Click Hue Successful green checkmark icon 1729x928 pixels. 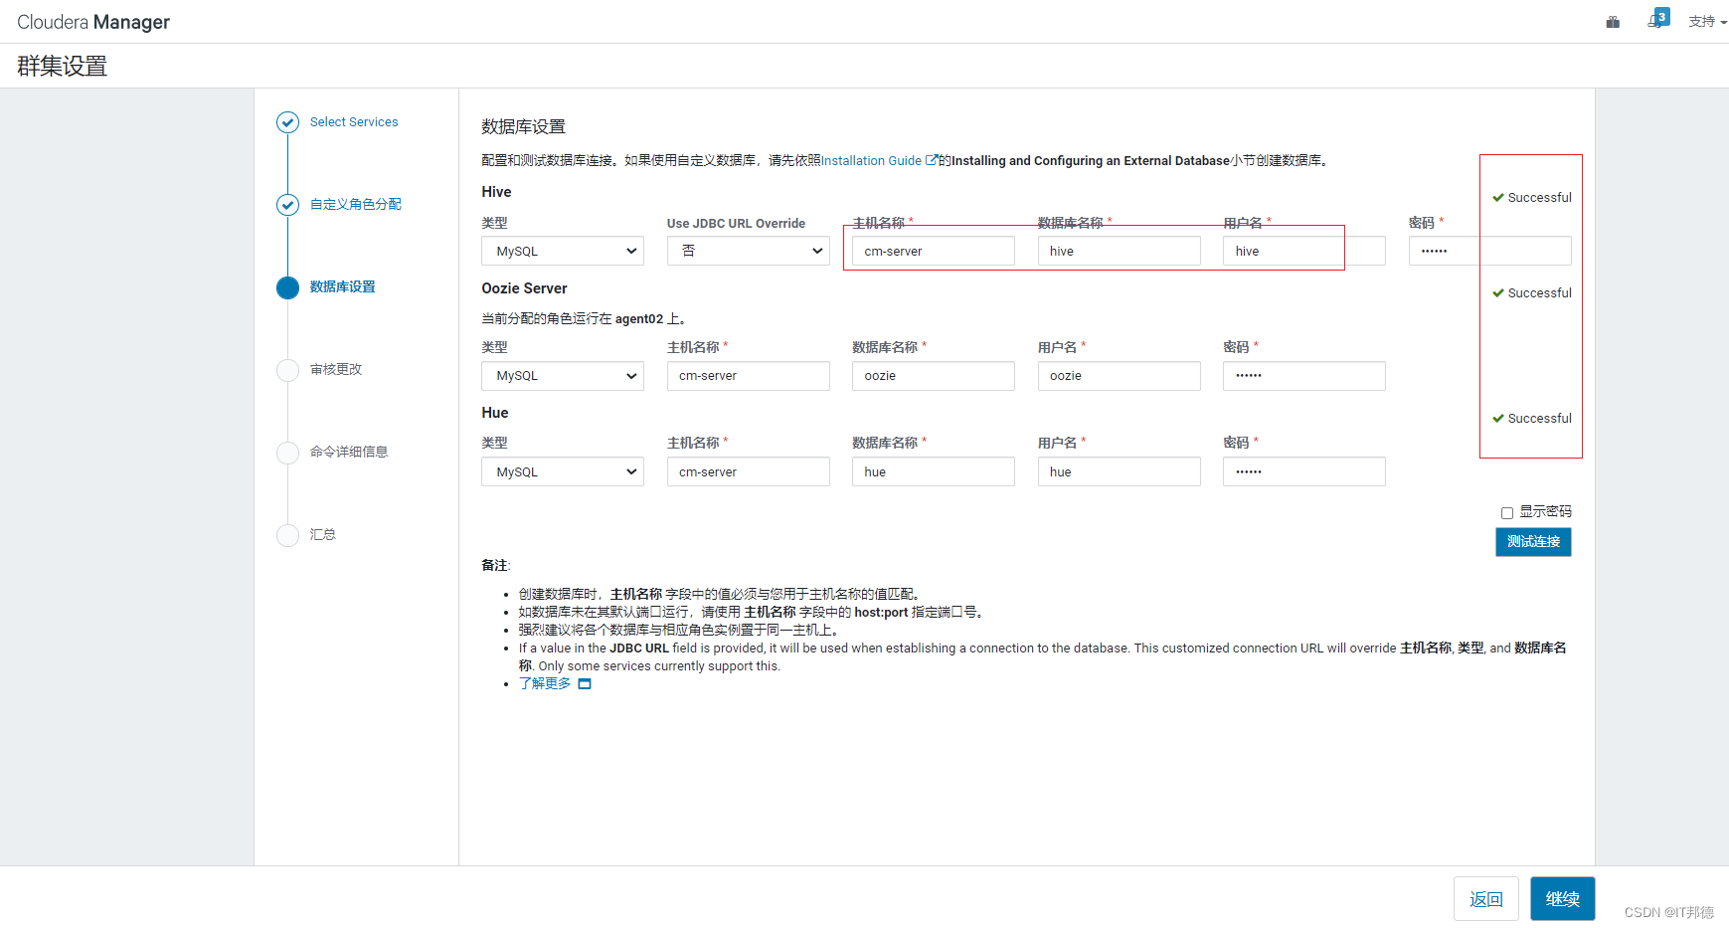(x=1498, y=419)
